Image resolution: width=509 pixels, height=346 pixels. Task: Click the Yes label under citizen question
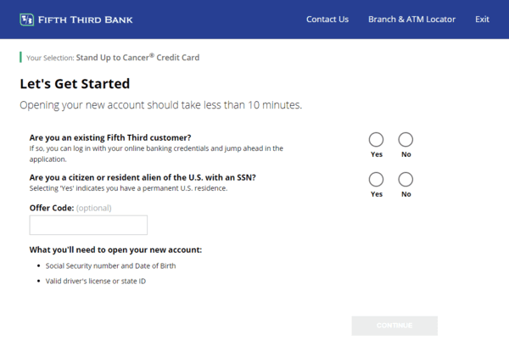(x=377, y=194)
